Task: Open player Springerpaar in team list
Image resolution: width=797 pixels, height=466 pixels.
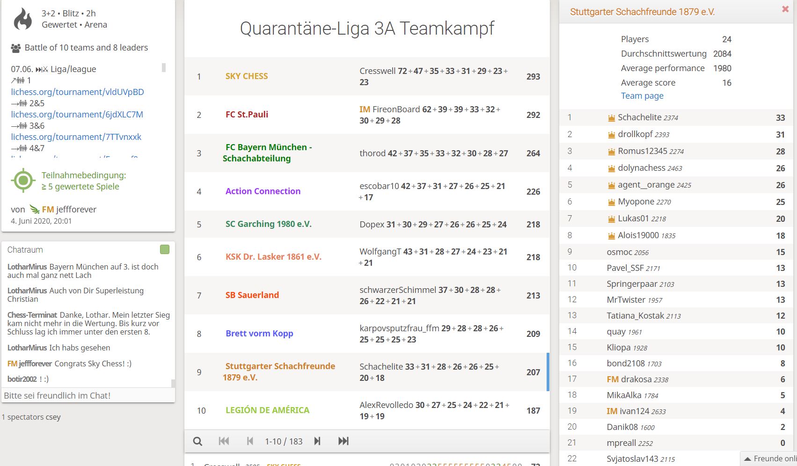Action: pyautogui.click(x=640, y=284)
